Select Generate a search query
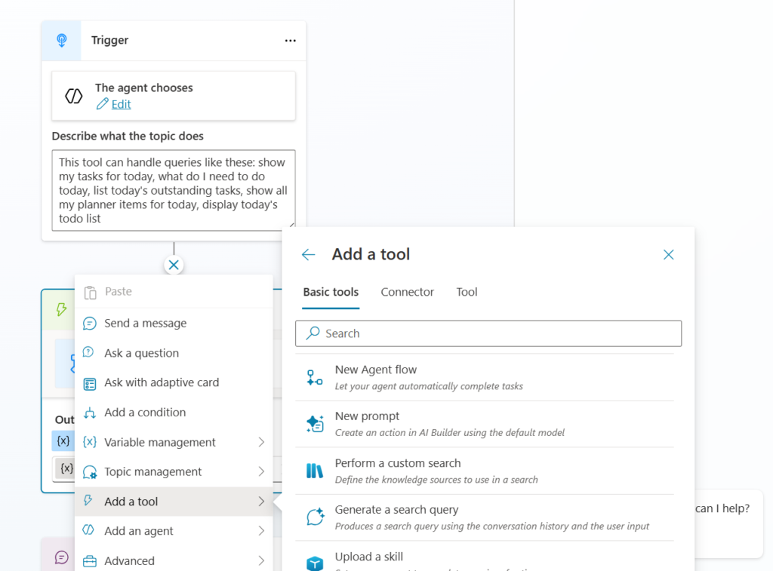Screen dimensions: 773x571 [x=485, y=517]
